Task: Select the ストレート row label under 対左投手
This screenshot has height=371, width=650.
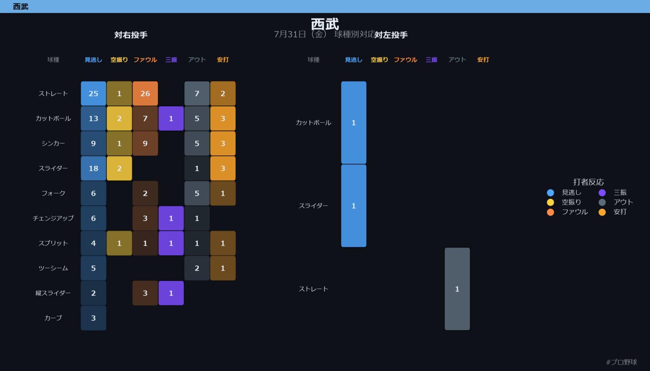Action: click(x=313, y=289)
